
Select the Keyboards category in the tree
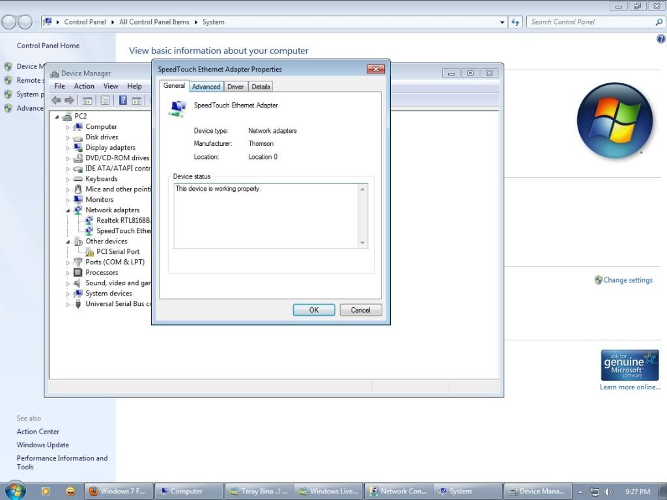coord(101,178)
